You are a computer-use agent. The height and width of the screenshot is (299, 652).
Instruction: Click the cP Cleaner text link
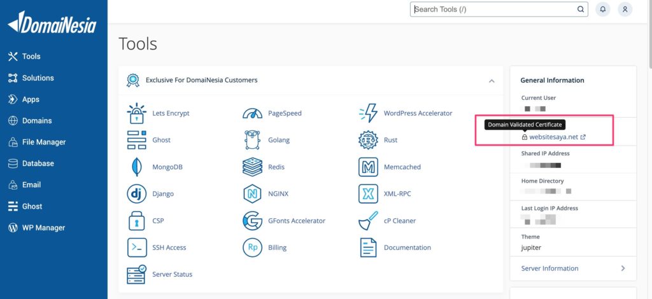[400, 221]
